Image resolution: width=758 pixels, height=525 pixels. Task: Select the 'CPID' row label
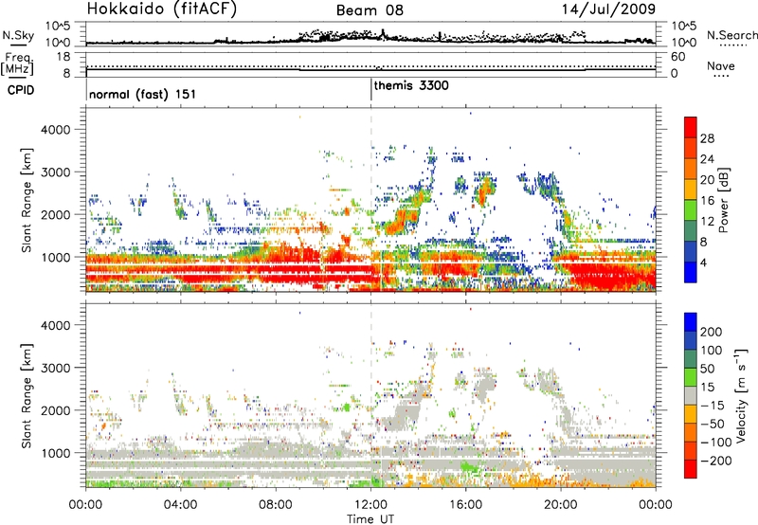point(21,90)
